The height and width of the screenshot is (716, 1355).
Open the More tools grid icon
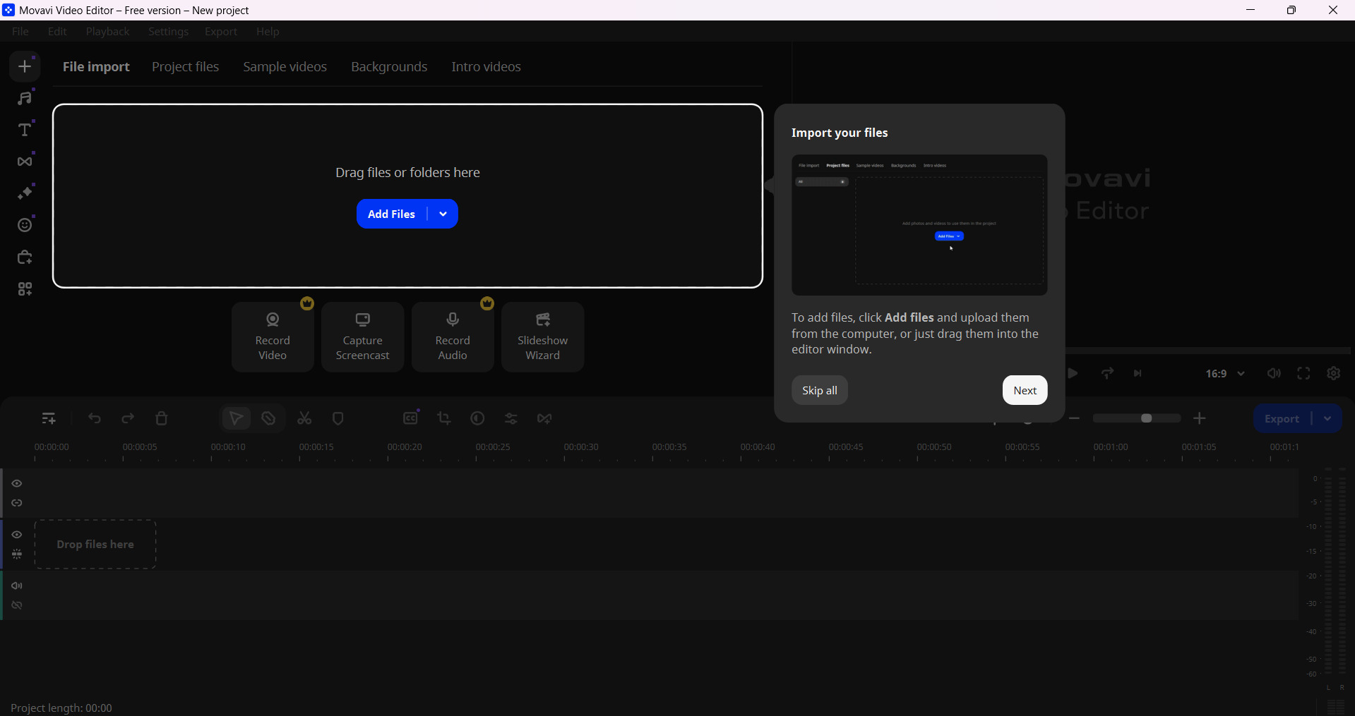pyautogui.click(x=25, y=289)
